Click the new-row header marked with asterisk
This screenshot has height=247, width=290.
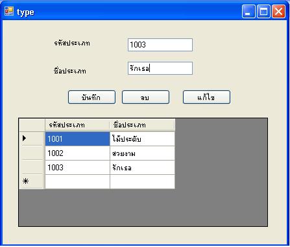32,181
